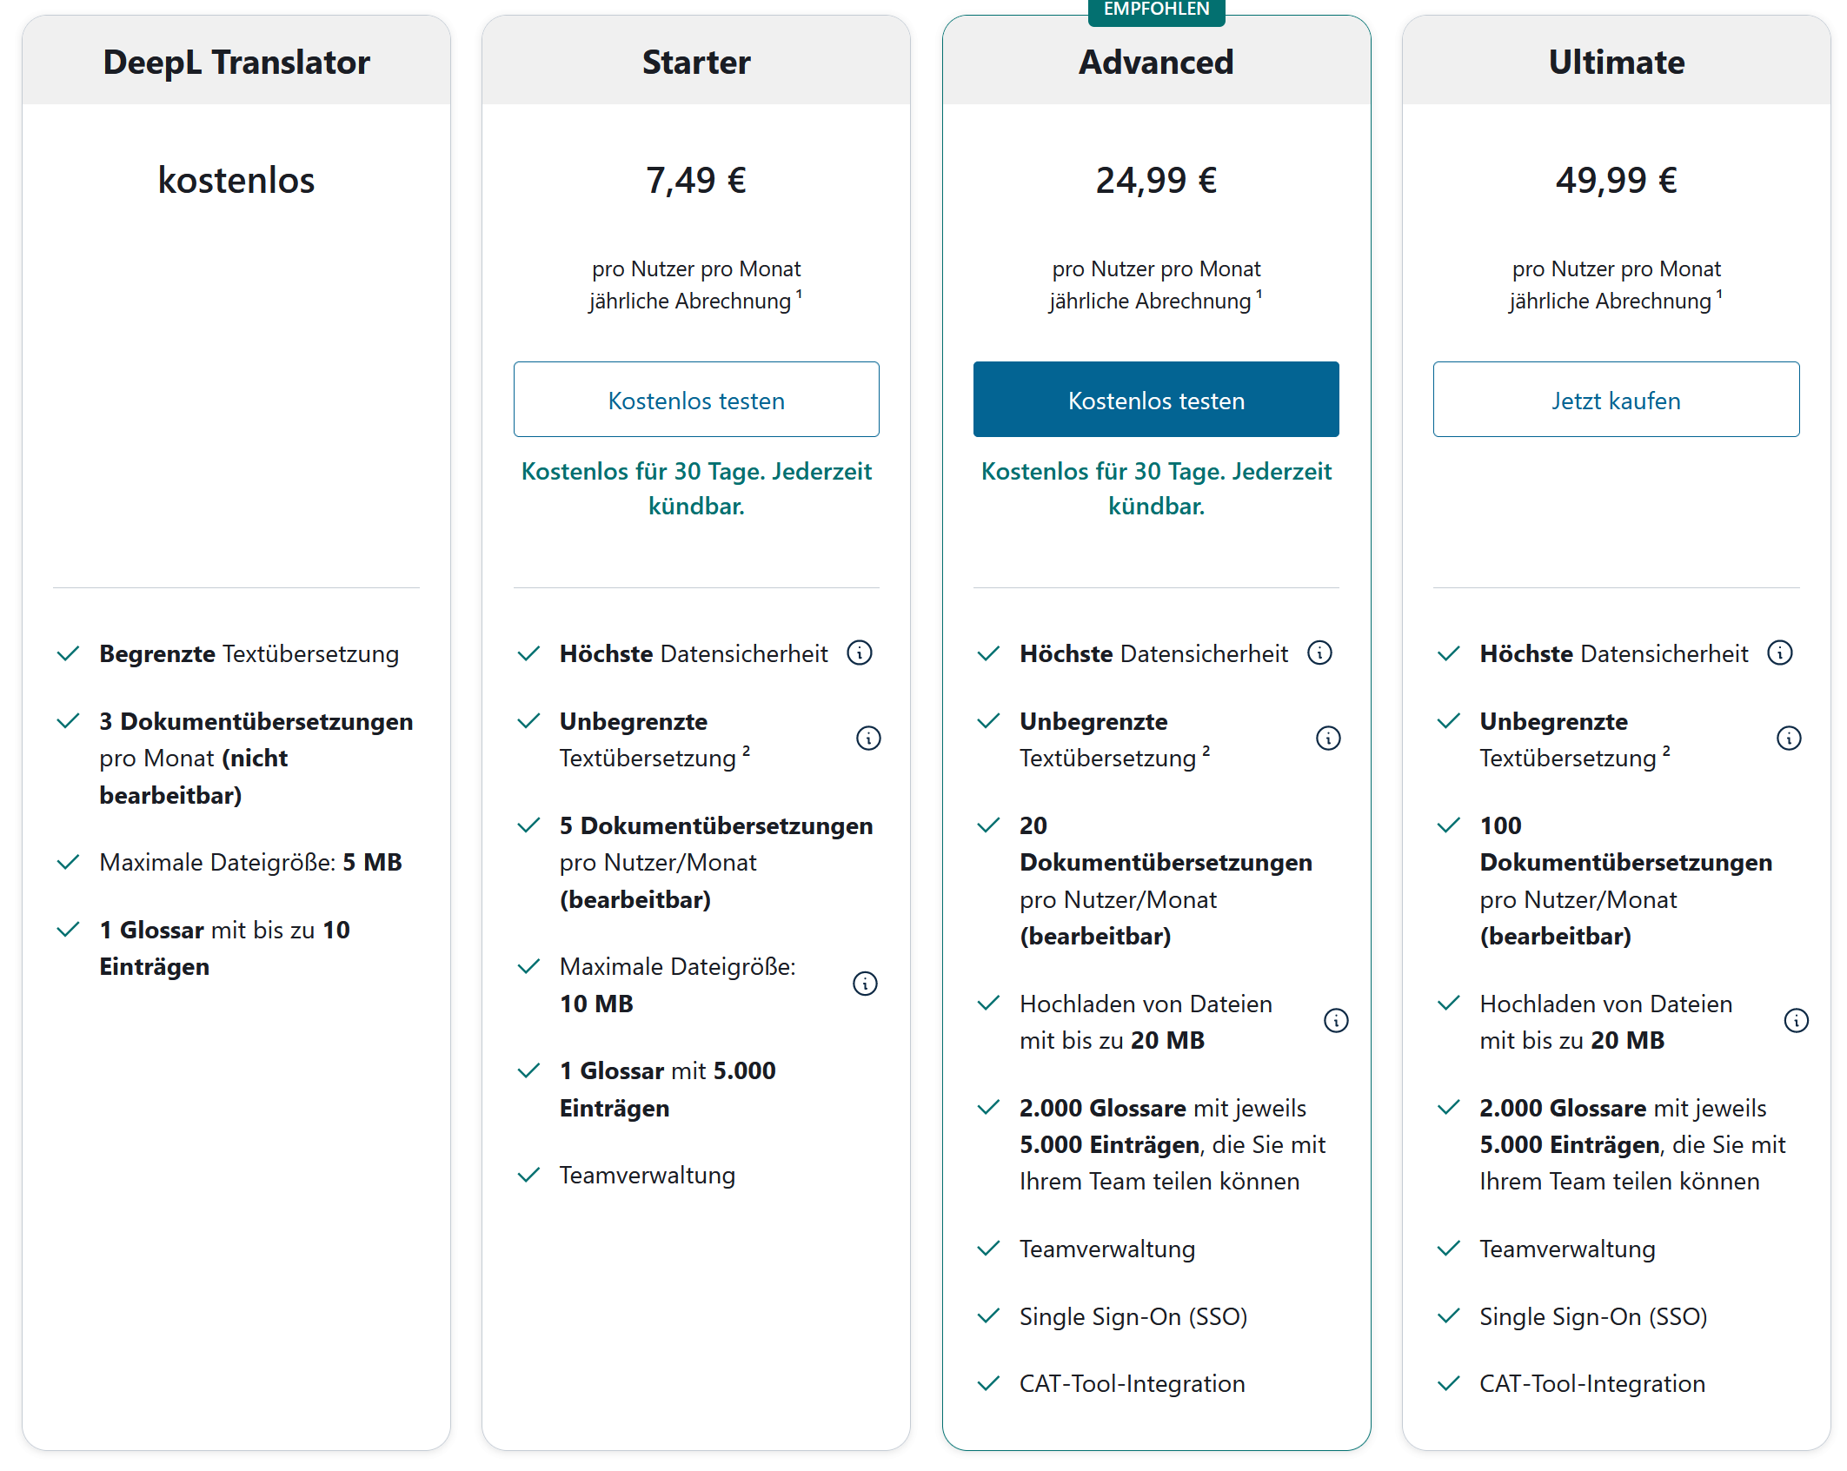Screen dimensions: 1847x1471
Task: Click info icon beside Advanced Höchste Datensicherheit
Action: click(1319, 653)
